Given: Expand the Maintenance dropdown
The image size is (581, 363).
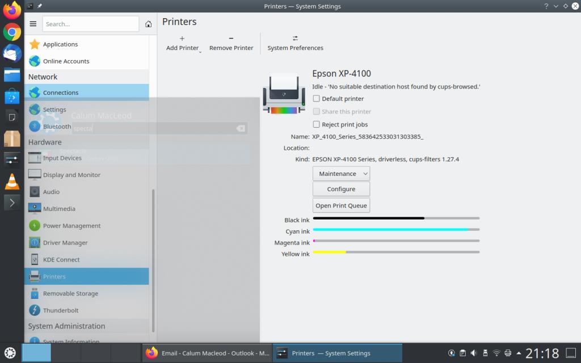Looking at the screenshot, I should coord(341,174).
